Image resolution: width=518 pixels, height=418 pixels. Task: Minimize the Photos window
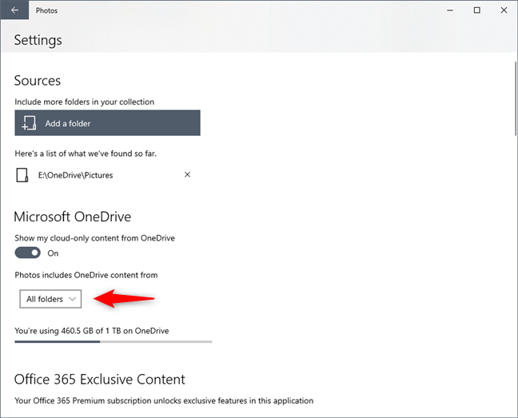pos(450,10)
